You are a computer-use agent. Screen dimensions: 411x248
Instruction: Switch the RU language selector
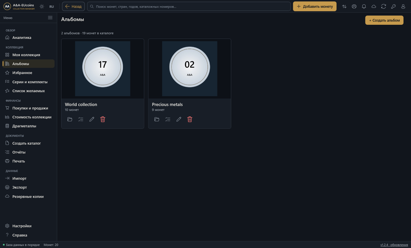[x=52, y=6]
